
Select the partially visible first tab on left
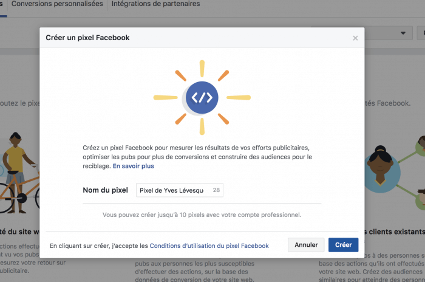coord(2,4)
